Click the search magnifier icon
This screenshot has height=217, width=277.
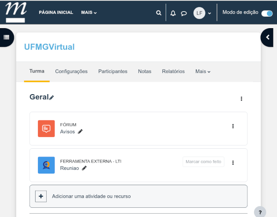159,13
